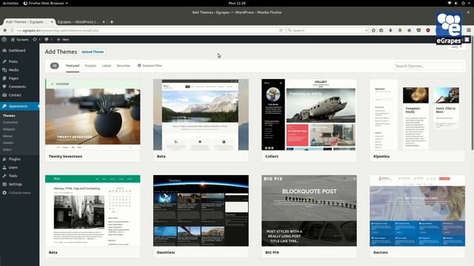Open the downloads arrow icon

click(390, 30)
